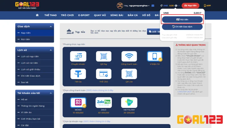Open the TRÒ CHƠI menu
227x128 pixels.
[67, 15]
